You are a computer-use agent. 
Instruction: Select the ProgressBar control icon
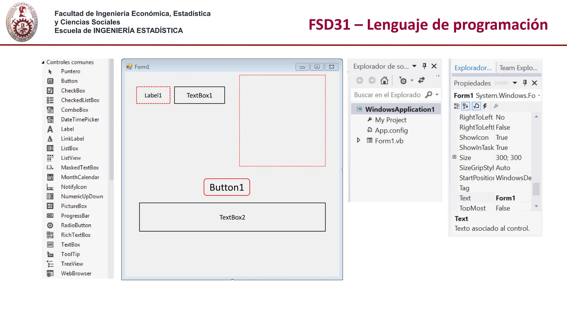click(x=50, y=216)
